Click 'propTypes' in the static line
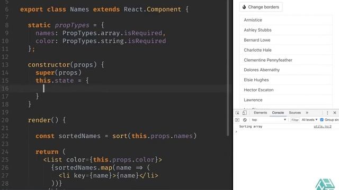 point(72,25)
